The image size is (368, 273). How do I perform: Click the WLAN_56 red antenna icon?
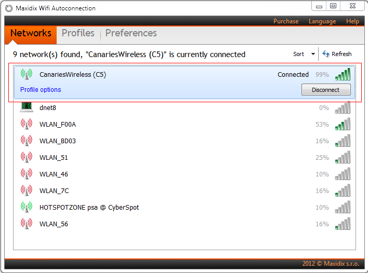pyautogui.click(x=27, y=224)
